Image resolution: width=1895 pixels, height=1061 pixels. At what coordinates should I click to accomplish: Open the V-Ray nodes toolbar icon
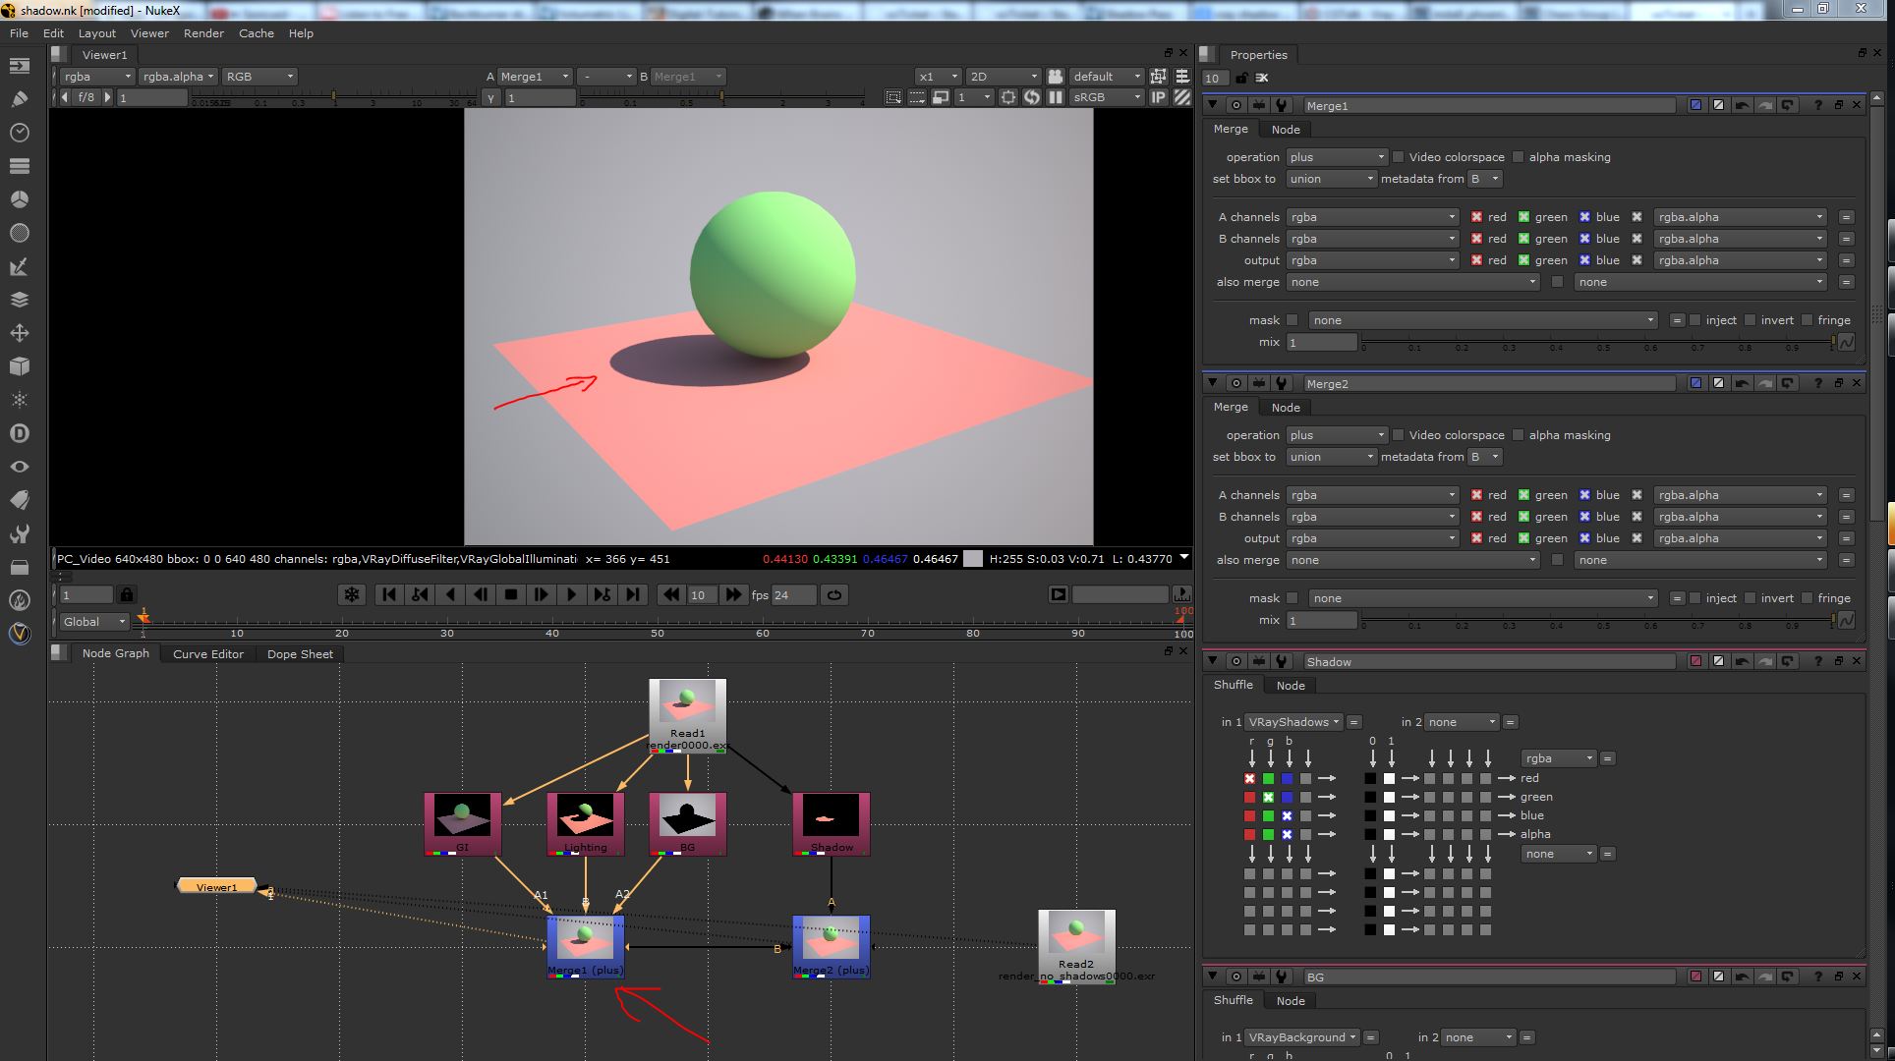tap(20, 634)
